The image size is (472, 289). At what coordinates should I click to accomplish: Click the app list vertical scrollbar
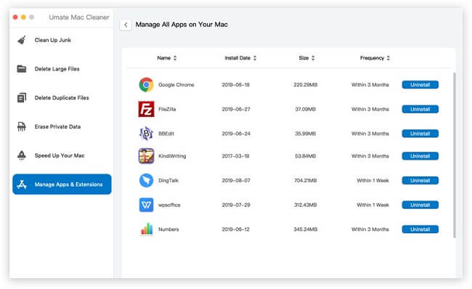point(455,155)
